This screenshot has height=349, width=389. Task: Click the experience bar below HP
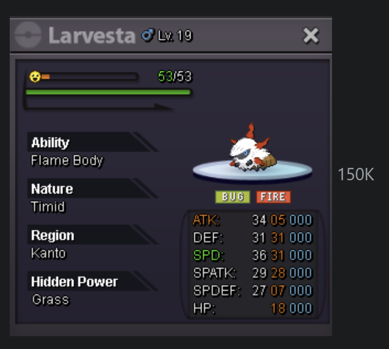(x=99, y=106)
